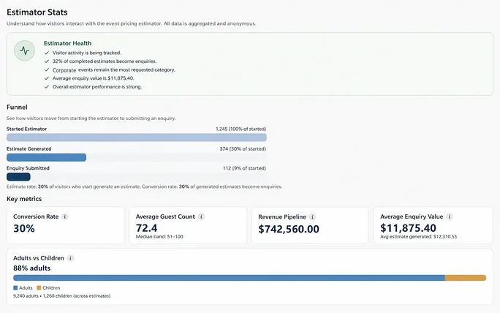Click the Estimate Generated funnel bar
The width and height of the screenshot is (500, 313).
(47, 157)
